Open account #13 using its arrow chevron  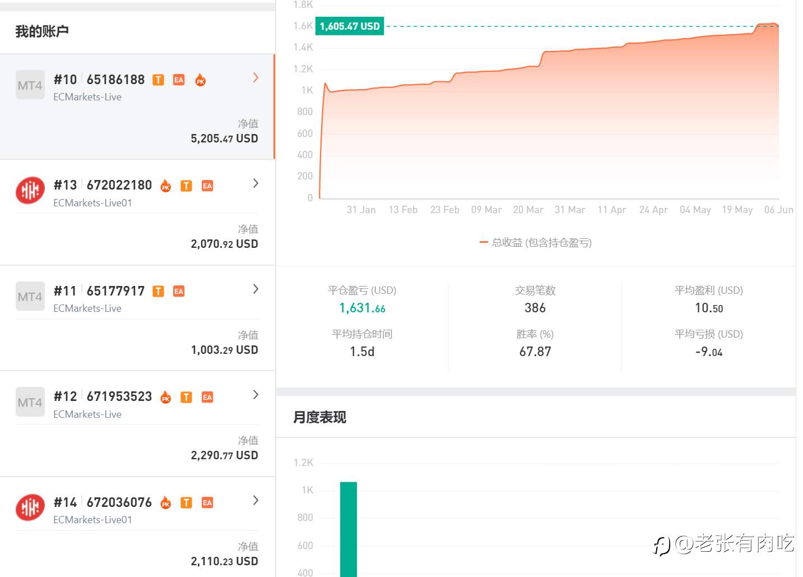[256, 183]
